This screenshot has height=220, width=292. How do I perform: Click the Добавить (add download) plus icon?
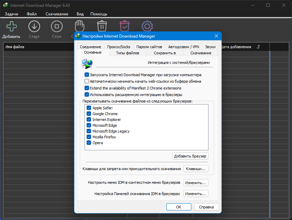point(12,26)
